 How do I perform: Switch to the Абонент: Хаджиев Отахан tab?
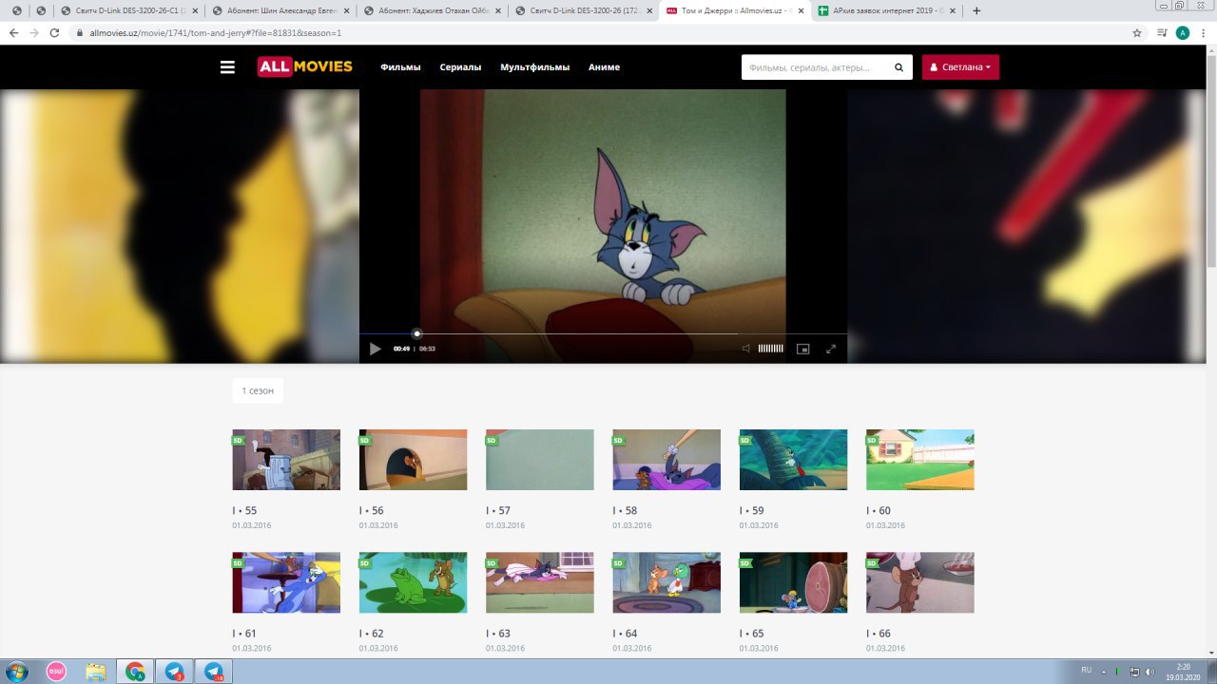431,10
